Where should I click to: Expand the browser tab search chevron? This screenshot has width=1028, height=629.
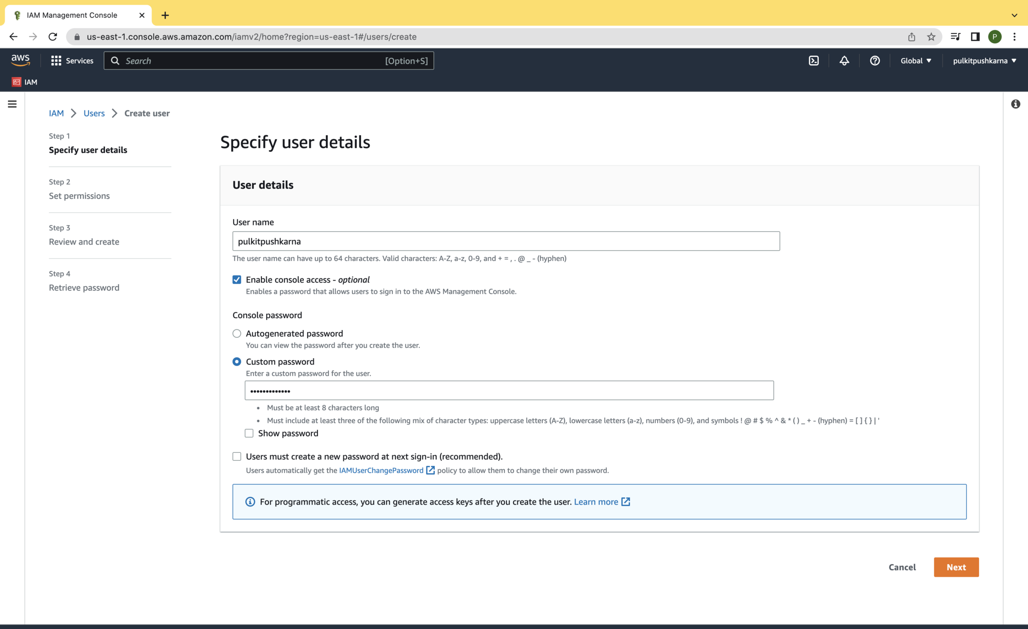tap(1014, 15)
